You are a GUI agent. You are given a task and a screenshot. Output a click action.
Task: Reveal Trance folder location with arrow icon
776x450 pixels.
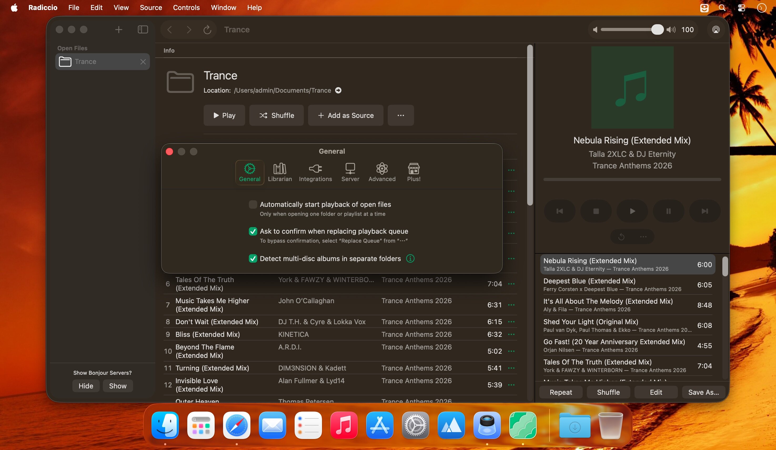pos(338,90)
